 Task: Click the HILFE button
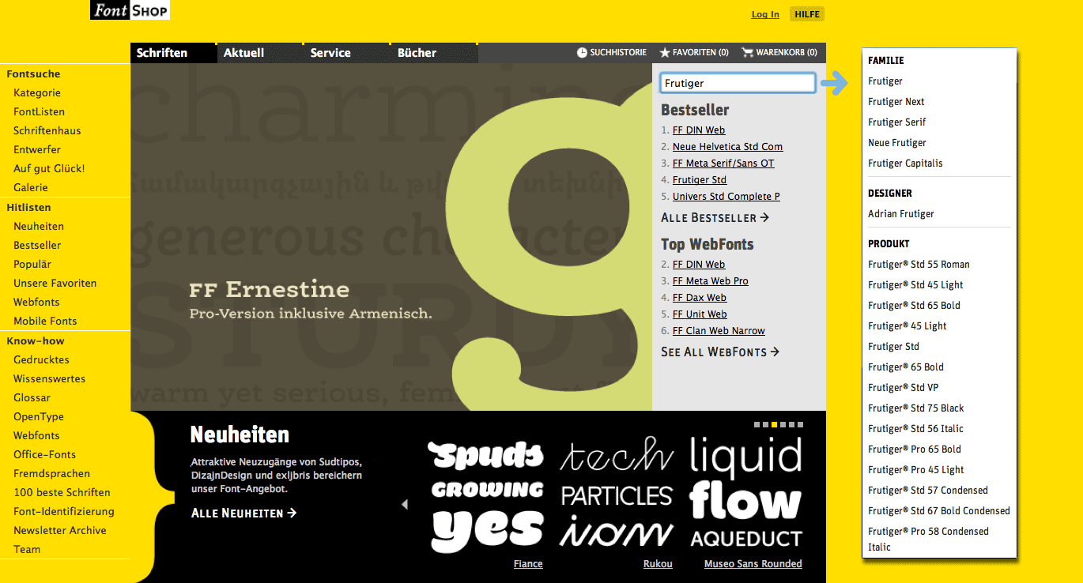(x=807, y=14)
